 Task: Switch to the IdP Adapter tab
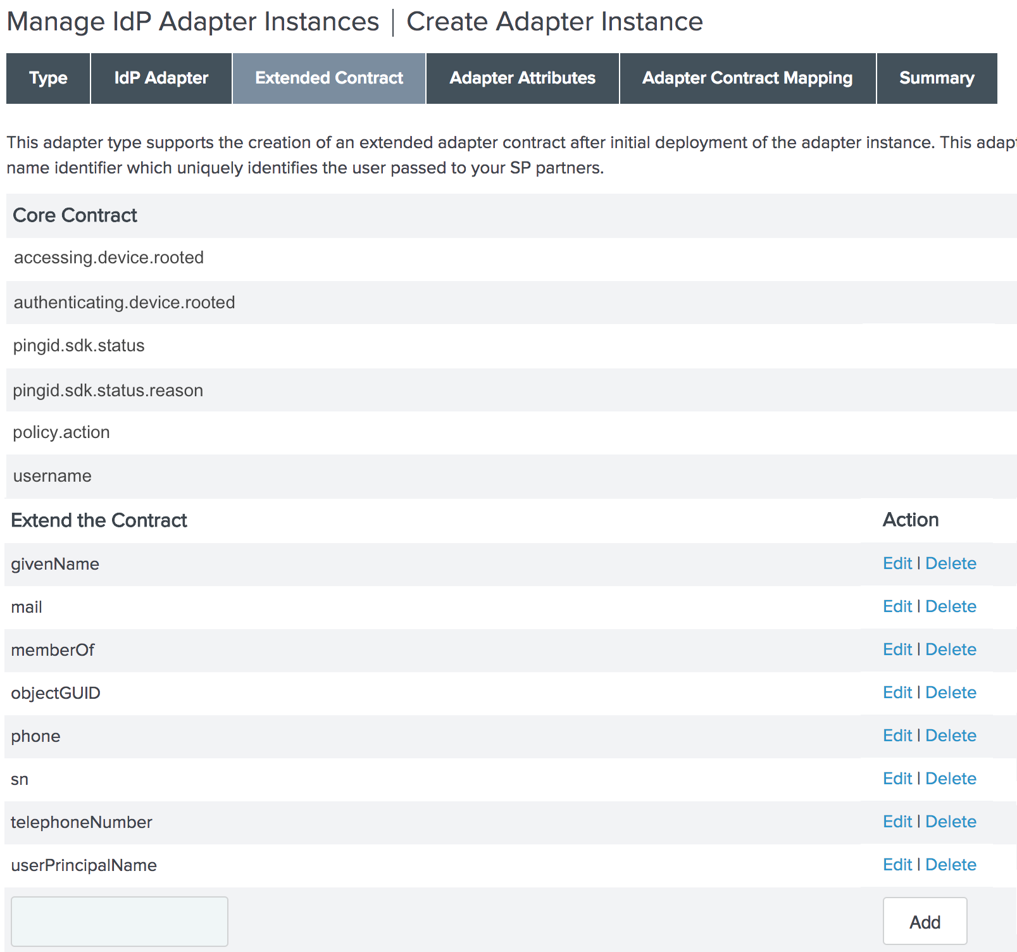(161, 78)
